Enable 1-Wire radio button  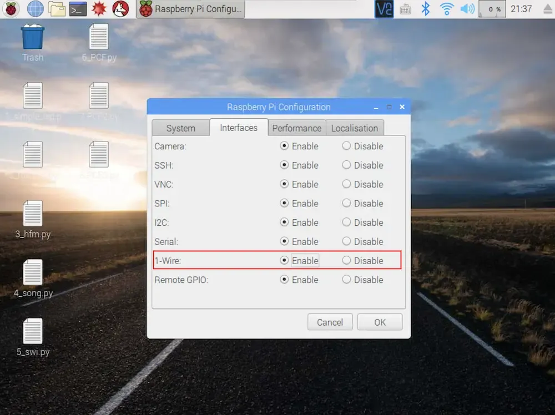tap(284, 260)
